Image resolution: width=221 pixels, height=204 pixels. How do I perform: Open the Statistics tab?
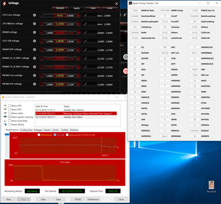74,130
